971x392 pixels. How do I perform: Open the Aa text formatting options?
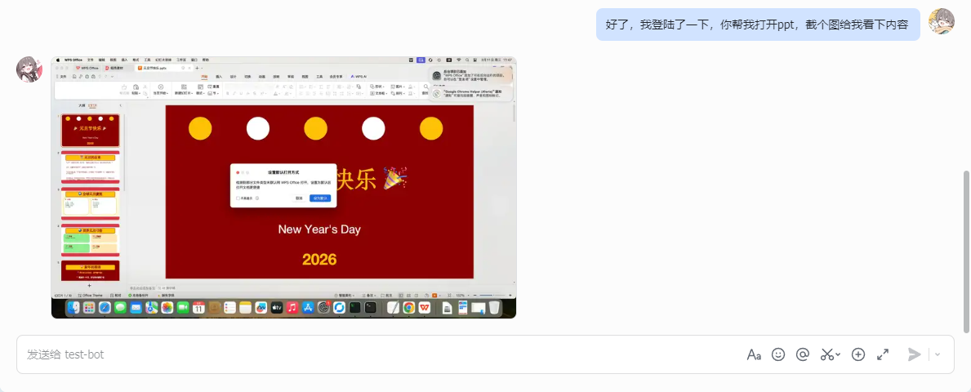pos(754,354)
